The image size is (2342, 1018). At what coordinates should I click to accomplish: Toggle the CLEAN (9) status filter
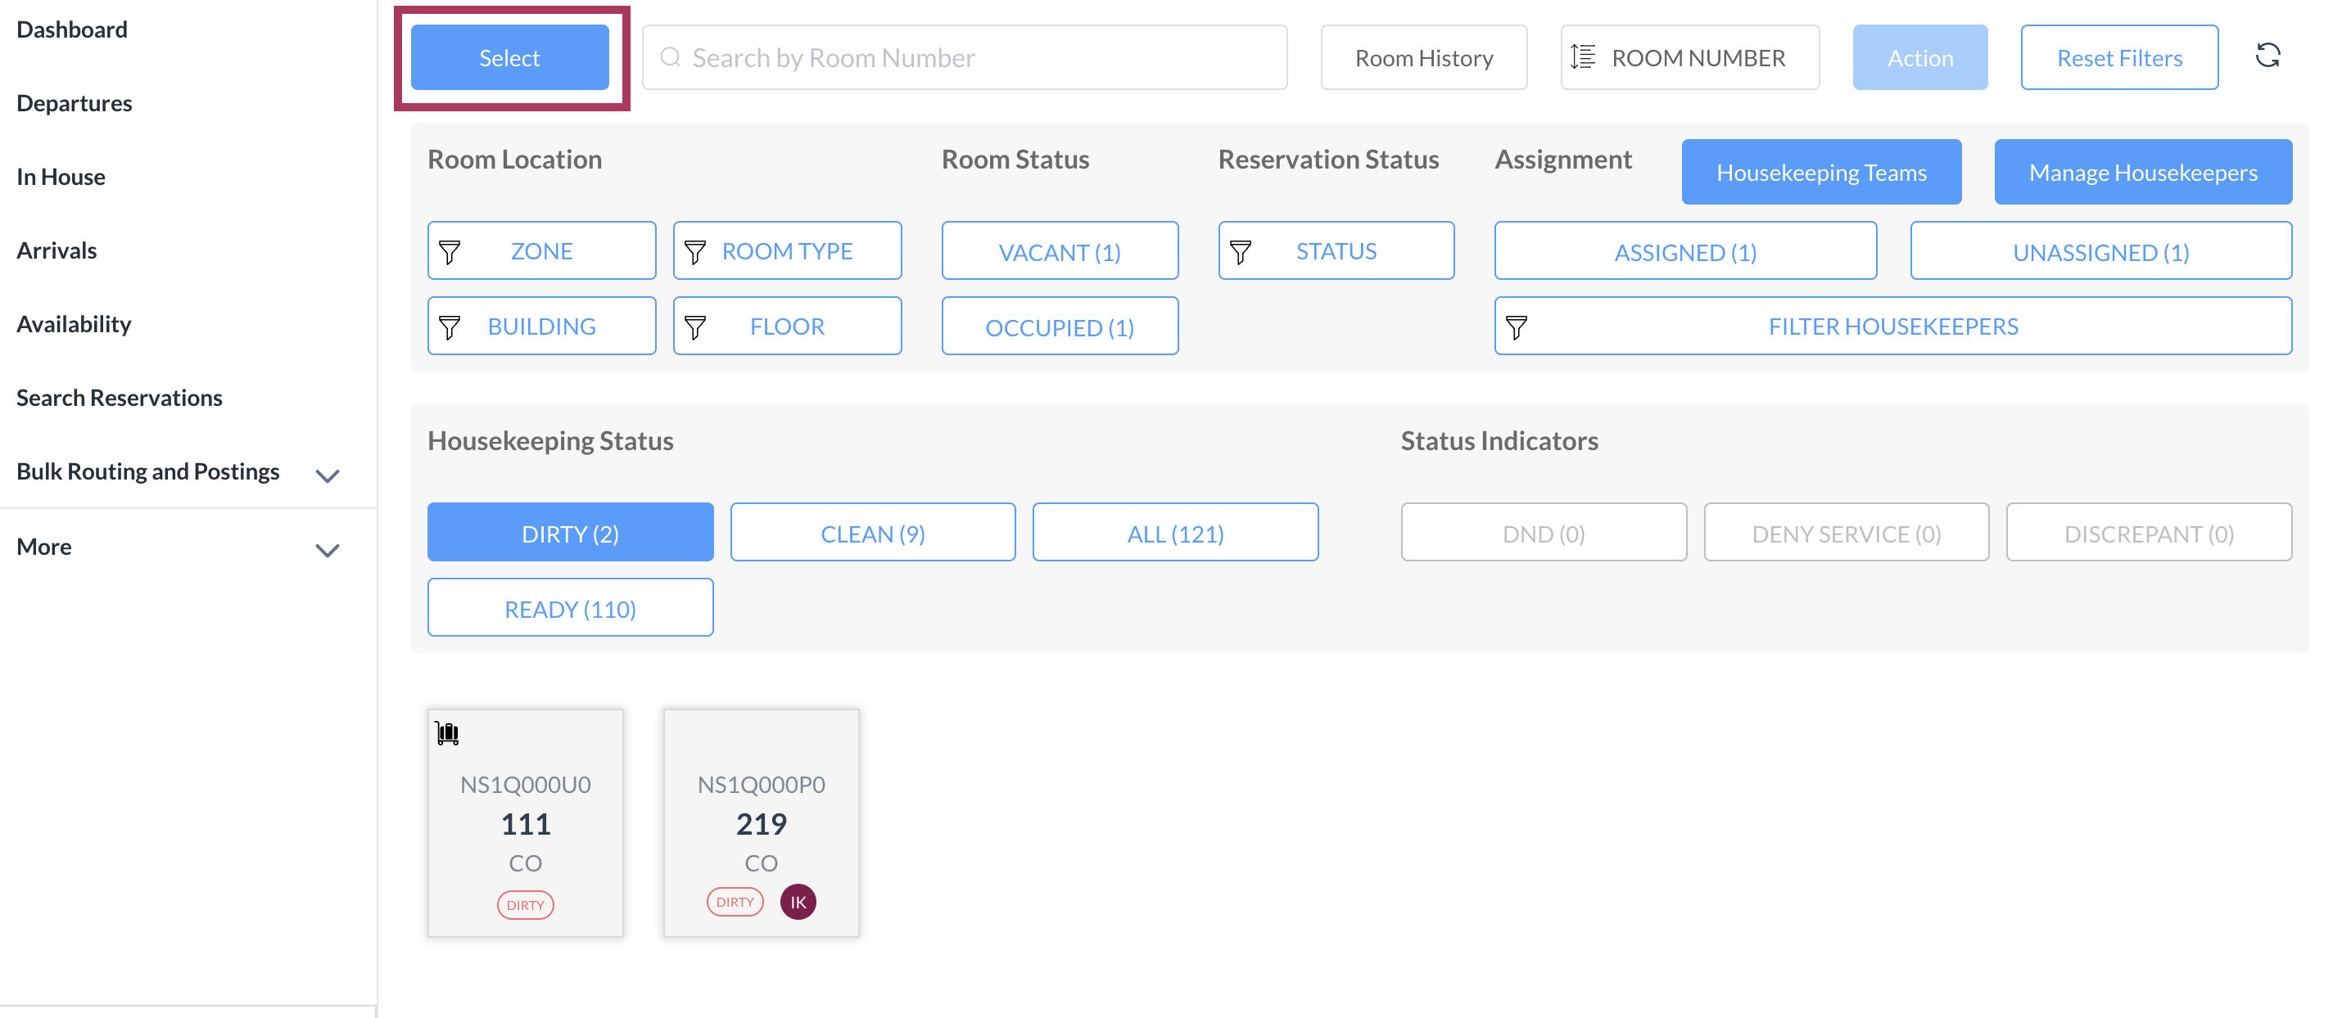872,533
